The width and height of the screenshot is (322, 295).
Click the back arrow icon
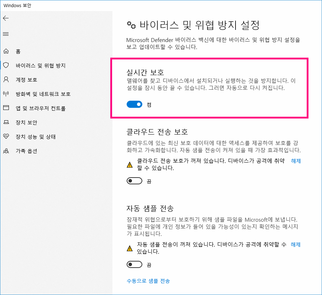pyautogui.click(x=6, y=18)
